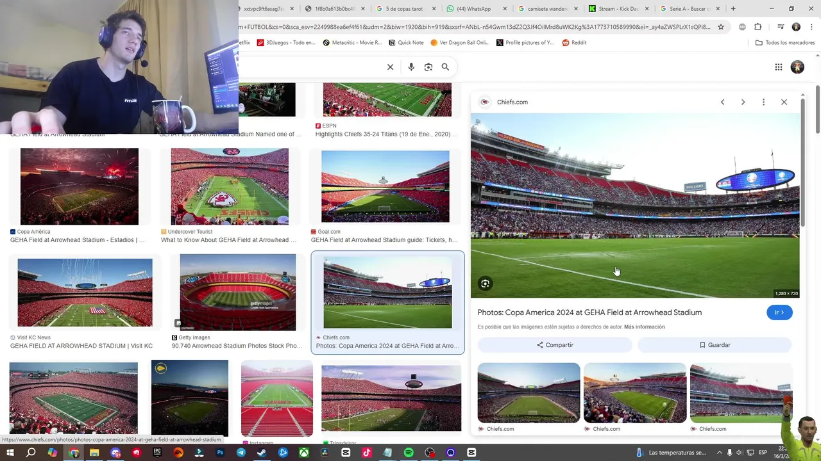
Task: Open the Google account avatar
Action: 797,67
